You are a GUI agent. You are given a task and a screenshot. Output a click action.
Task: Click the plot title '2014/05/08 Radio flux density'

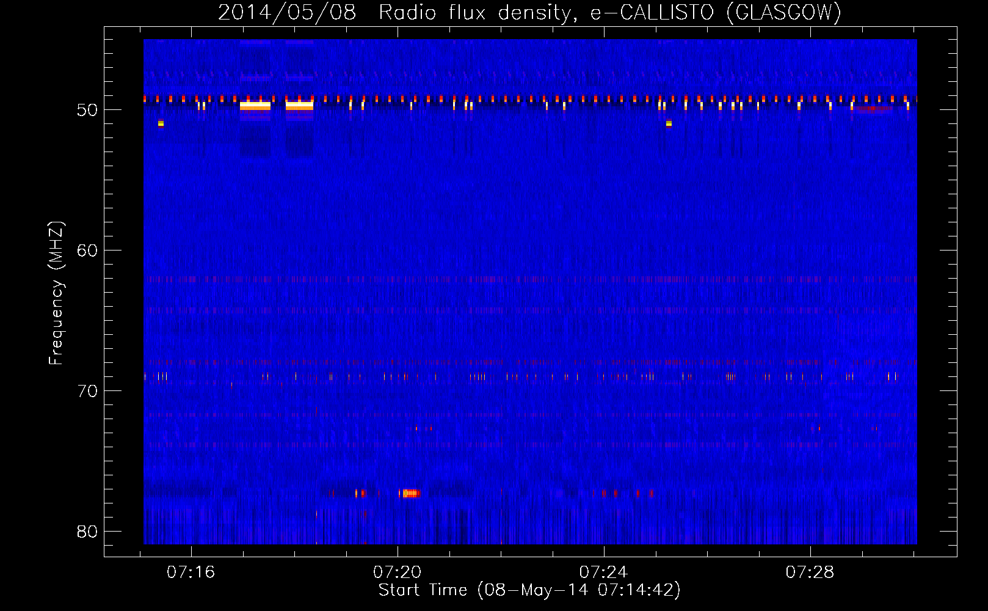pyautogui.click(x=396, y=12)
